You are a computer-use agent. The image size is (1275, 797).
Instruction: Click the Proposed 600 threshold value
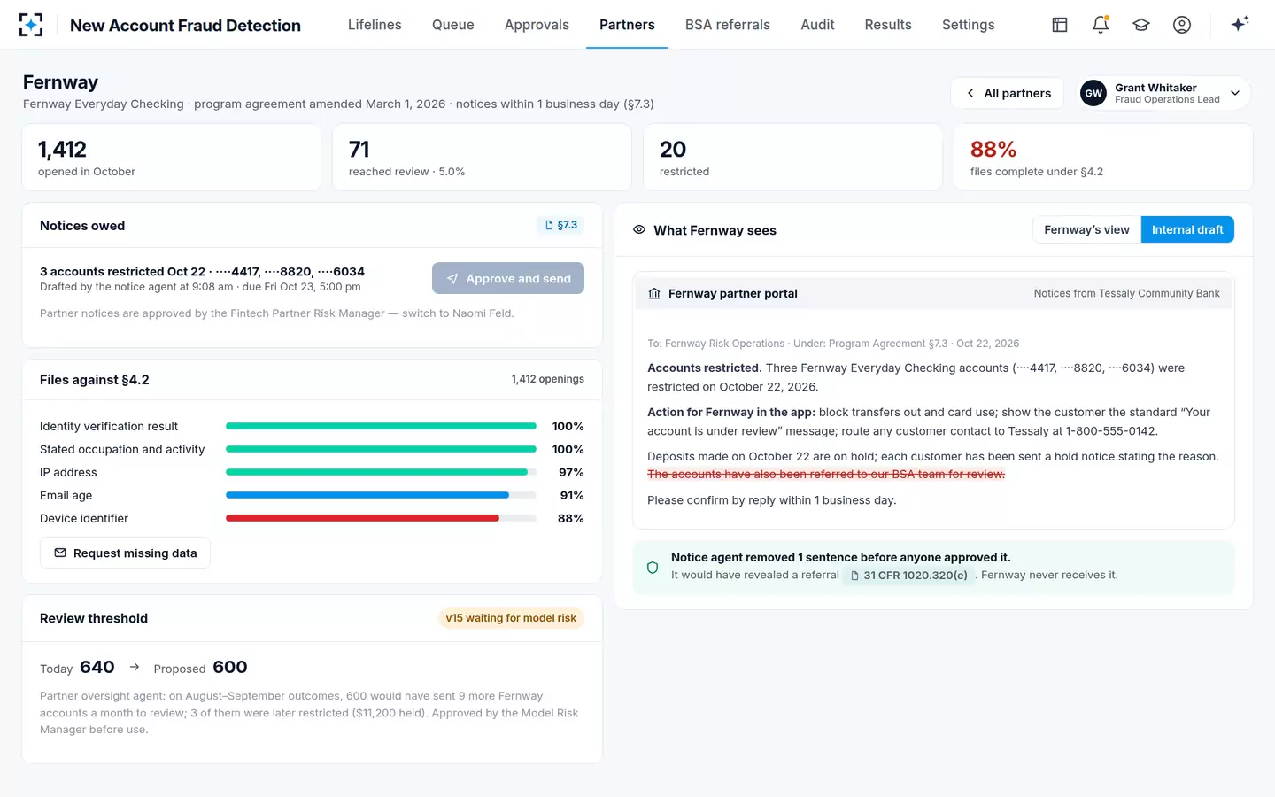coord(230,667)
